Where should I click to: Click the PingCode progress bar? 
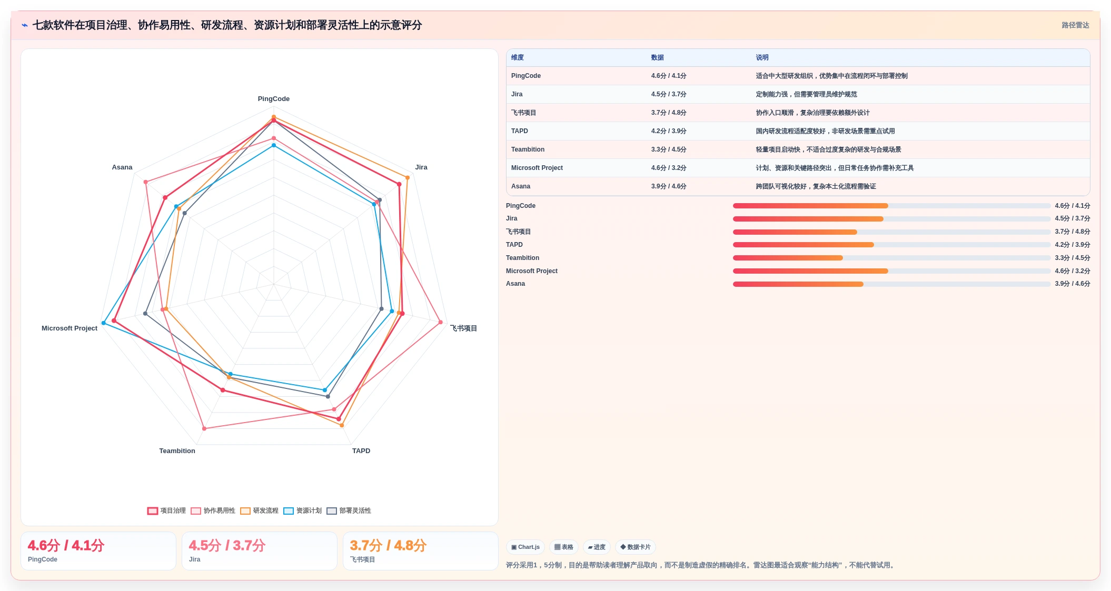point(891,206)
